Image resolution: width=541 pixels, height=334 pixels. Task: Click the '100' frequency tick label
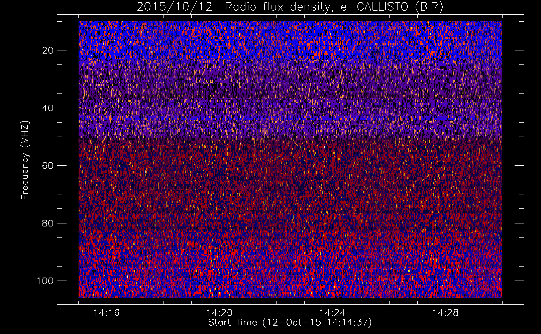[45, 281]
